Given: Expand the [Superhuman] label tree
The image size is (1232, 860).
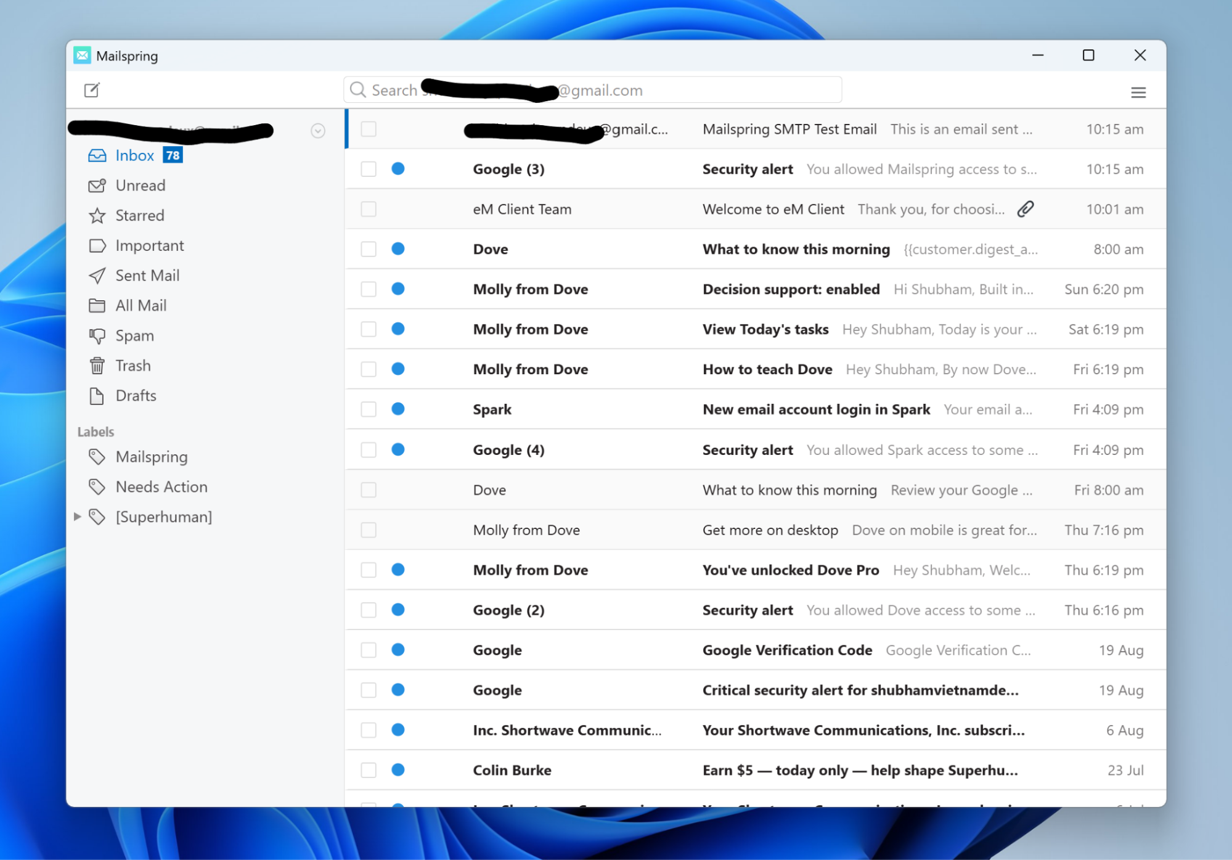Looking at the screenshot, I should click(78, 517).
